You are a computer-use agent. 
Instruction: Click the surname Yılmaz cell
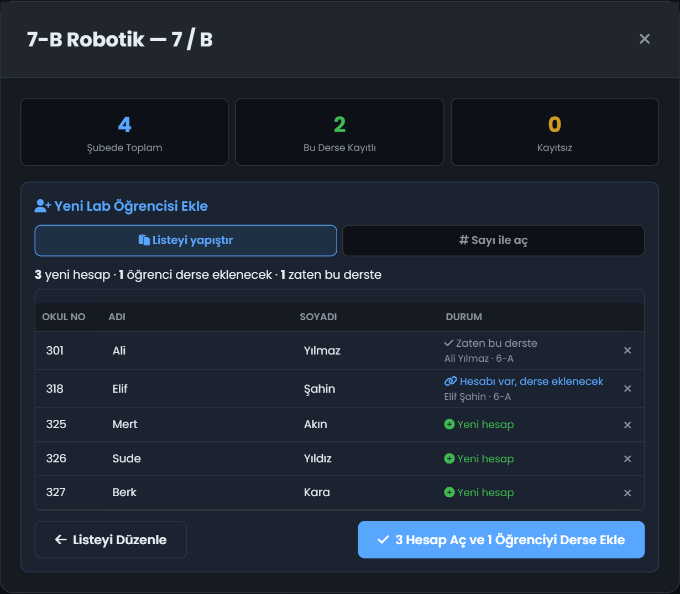click(322, 351)
